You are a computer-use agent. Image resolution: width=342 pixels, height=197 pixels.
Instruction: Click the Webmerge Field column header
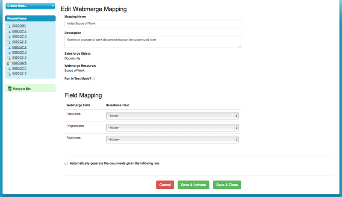point(78,105)
